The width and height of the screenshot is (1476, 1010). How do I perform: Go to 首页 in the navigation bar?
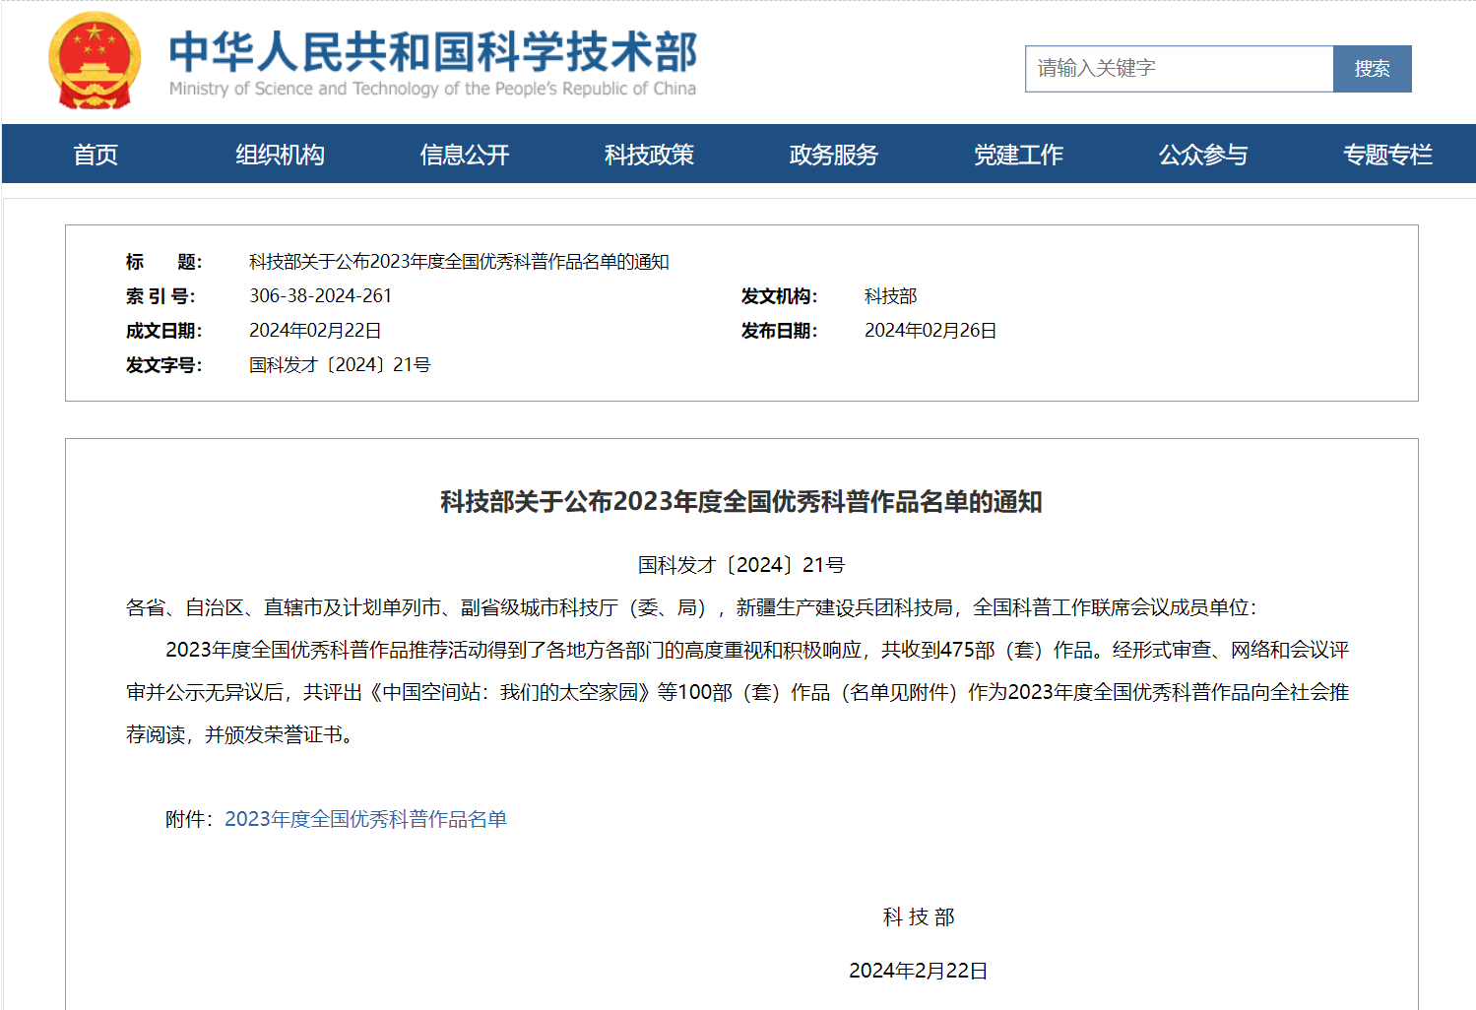[96, 155]
